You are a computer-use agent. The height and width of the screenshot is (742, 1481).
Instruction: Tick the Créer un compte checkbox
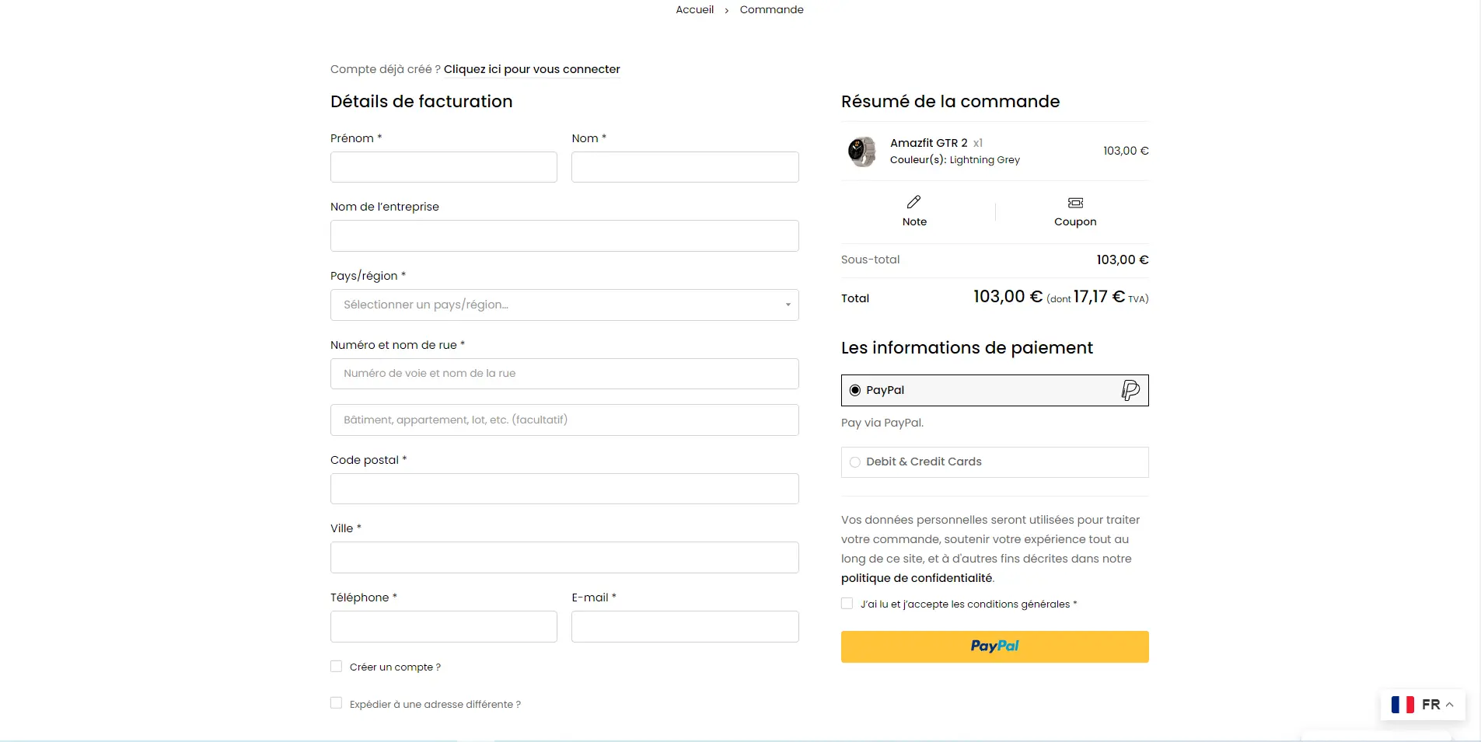point(336,667)
